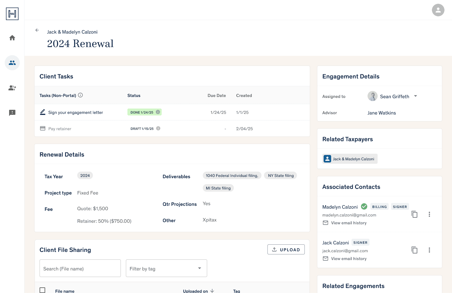
Task: Click the Fixed Fee project type value
Action: pyautogui.click(x=88, y=193)
